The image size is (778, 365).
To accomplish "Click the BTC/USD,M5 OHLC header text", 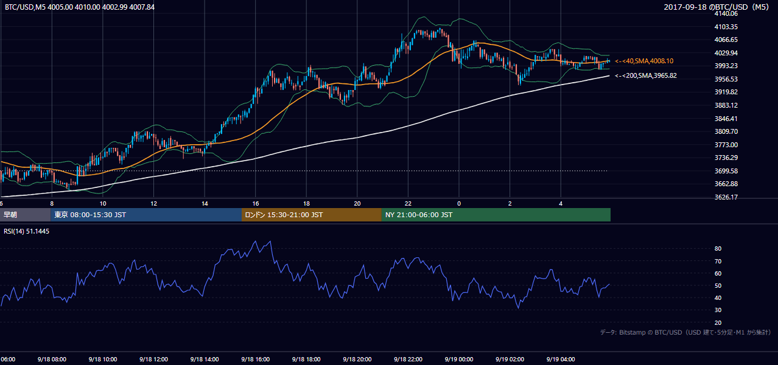I will 80,7.
